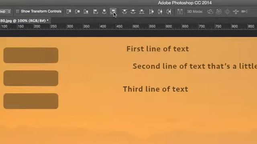Click the 'Third line of text' layer
The height and width of the screenshot is (144, 257).
click(155, 89)
